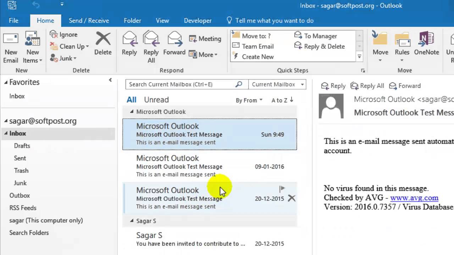Reply with a Meeting
This screenshot has width=454, height=255.
tap(205, 39)
